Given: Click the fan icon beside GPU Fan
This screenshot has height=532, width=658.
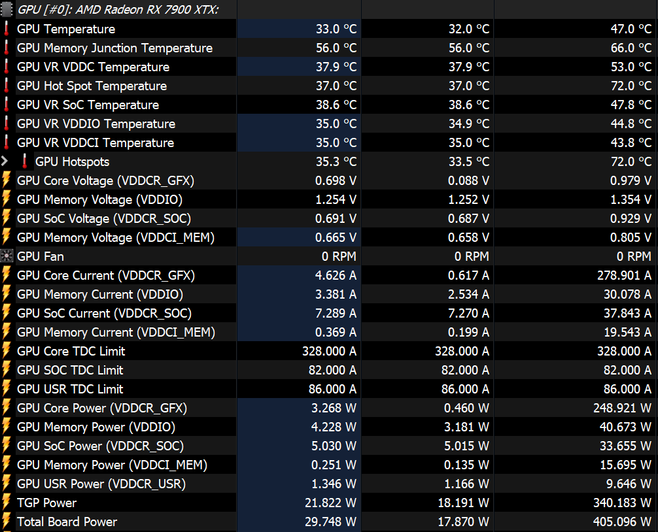Looking at the screenshot, I should (7, 256).
